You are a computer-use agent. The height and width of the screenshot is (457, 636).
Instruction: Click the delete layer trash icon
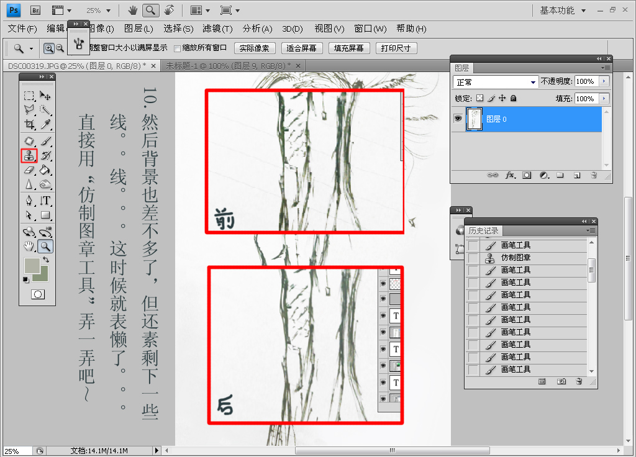point(594,176)
